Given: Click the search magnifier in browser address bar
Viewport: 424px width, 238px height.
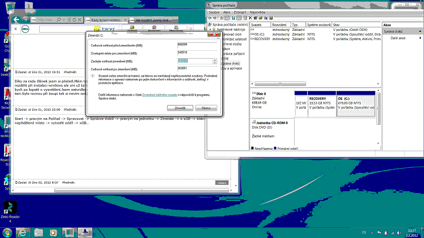Looking at the screenshot, I should [59, 20].
